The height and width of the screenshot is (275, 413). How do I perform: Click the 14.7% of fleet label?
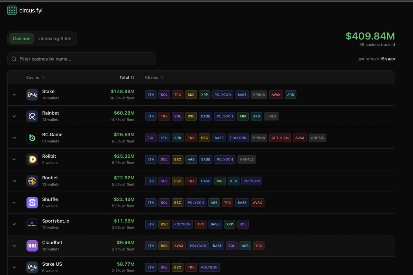click(x=122, y=120)
